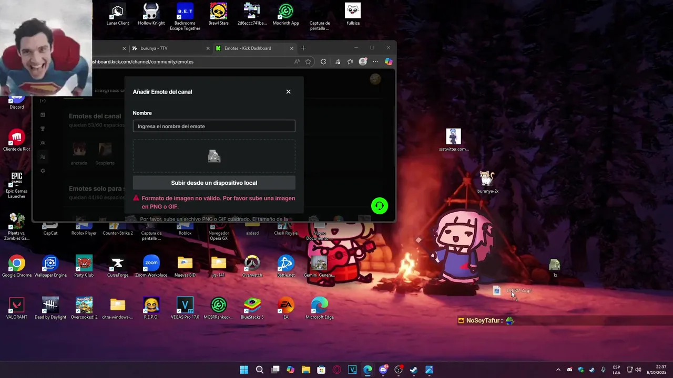Open the Copilot icon in Edge toolbar
Viewport: 673px width, 378px height.
click(389, 61)
